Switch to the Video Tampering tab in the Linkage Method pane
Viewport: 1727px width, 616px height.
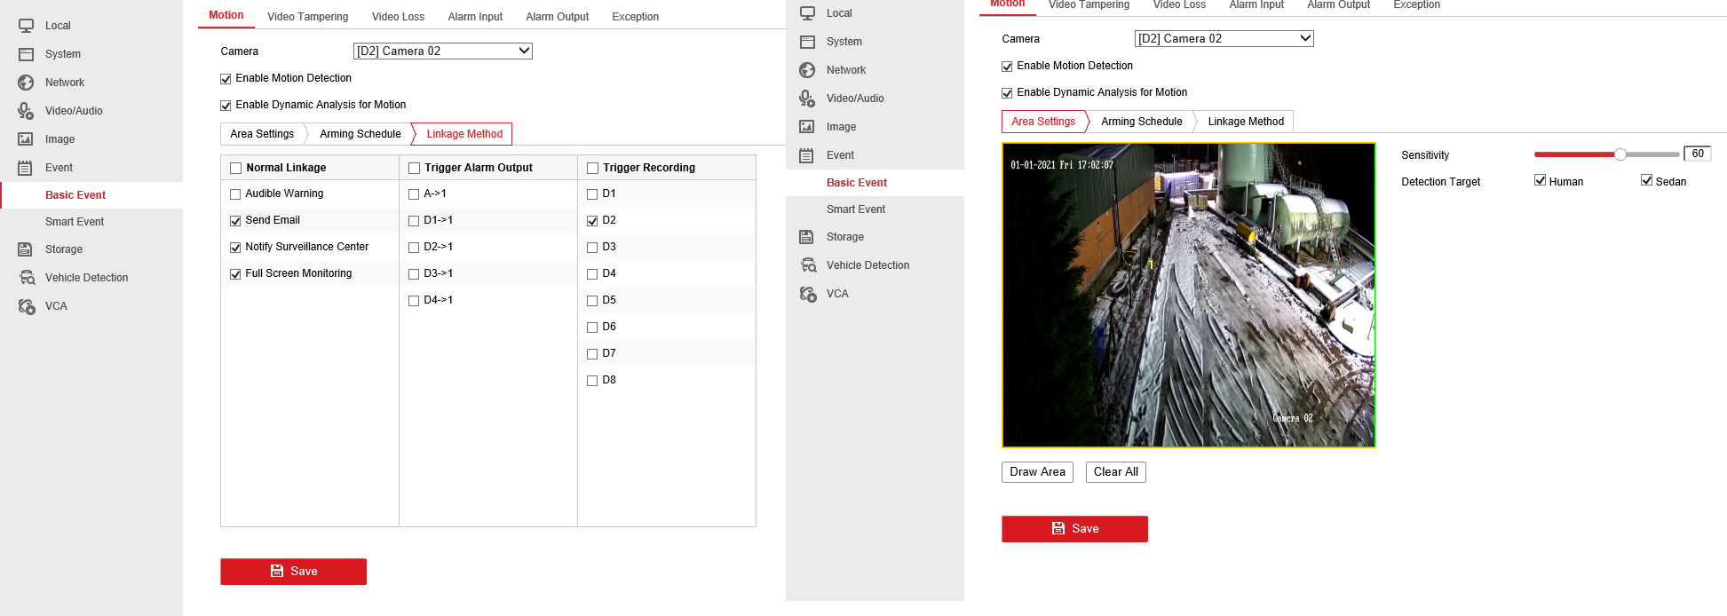307,17
